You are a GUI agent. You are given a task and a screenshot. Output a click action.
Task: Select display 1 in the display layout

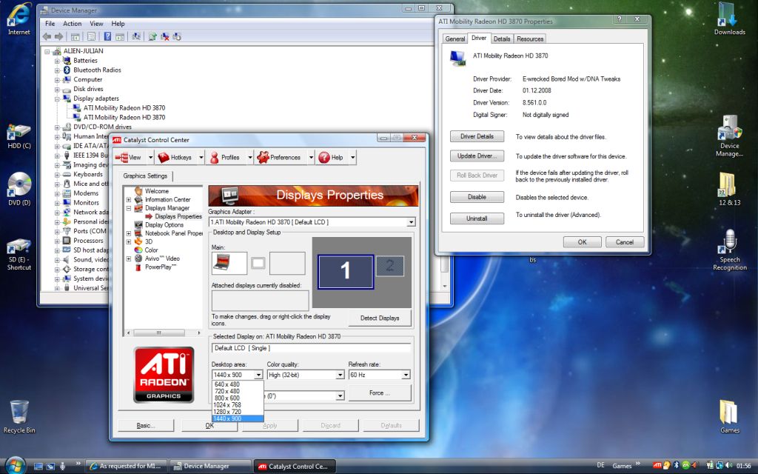pyautogui.click(x=345, y=271)
